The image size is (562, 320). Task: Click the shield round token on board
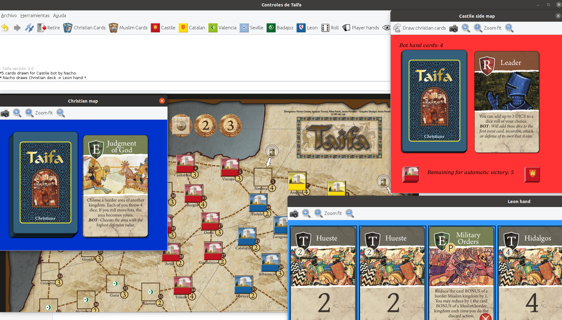(181, 125)
